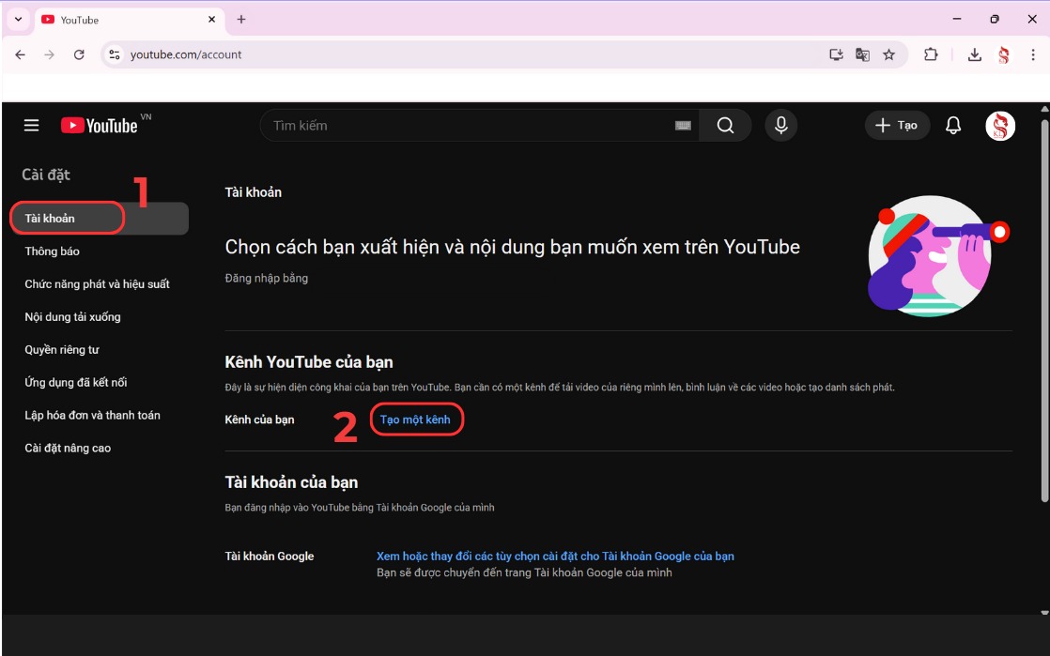Click the translate page icon
The image size is (1050, 656).
pyautogui.click(x=862, y=54)
